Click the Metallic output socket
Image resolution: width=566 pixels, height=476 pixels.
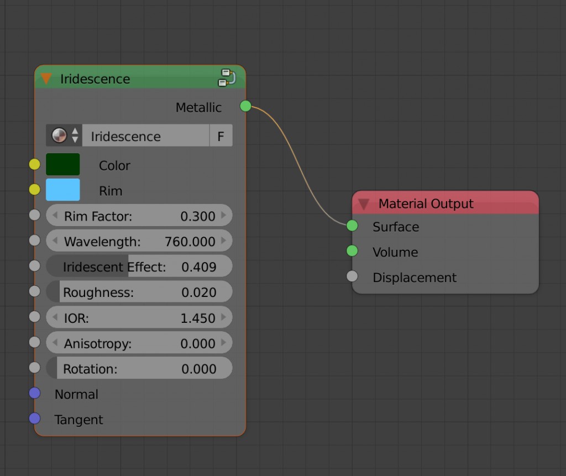pos(246,106)
